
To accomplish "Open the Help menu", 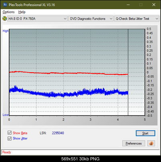I will coord(22,12).
